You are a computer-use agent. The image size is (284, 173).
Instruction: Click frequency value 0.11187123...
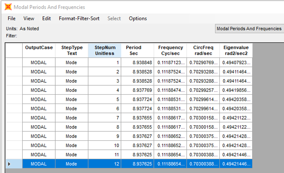point(170,62)
